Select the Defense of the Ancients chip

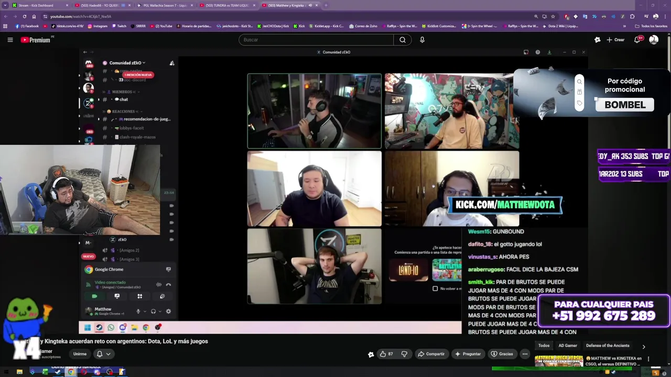tap(608, 346)
